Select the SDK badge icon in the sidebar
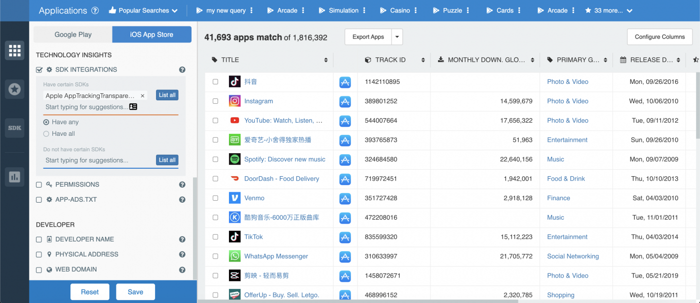 click(x=14, y=128)
